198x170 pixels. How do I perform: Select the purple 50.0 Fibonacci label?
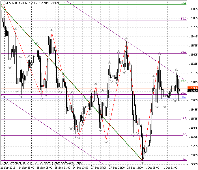point(184,19)
